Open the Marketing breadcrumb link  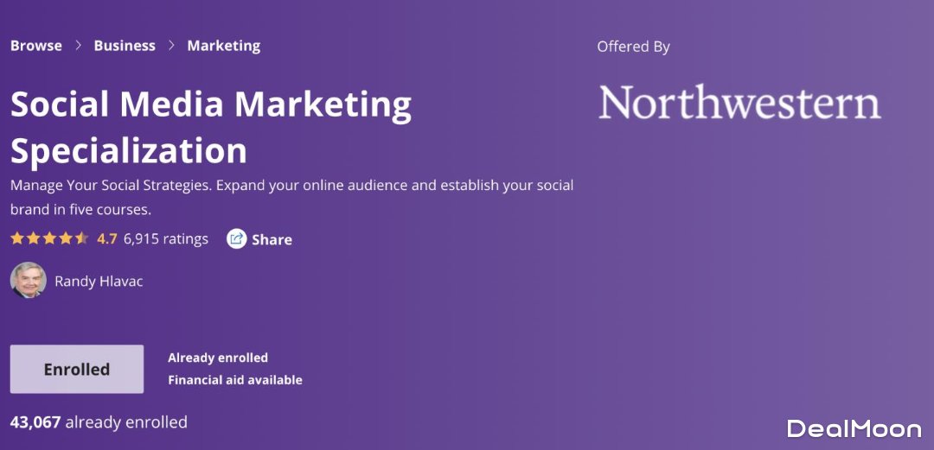click(224, 46)
